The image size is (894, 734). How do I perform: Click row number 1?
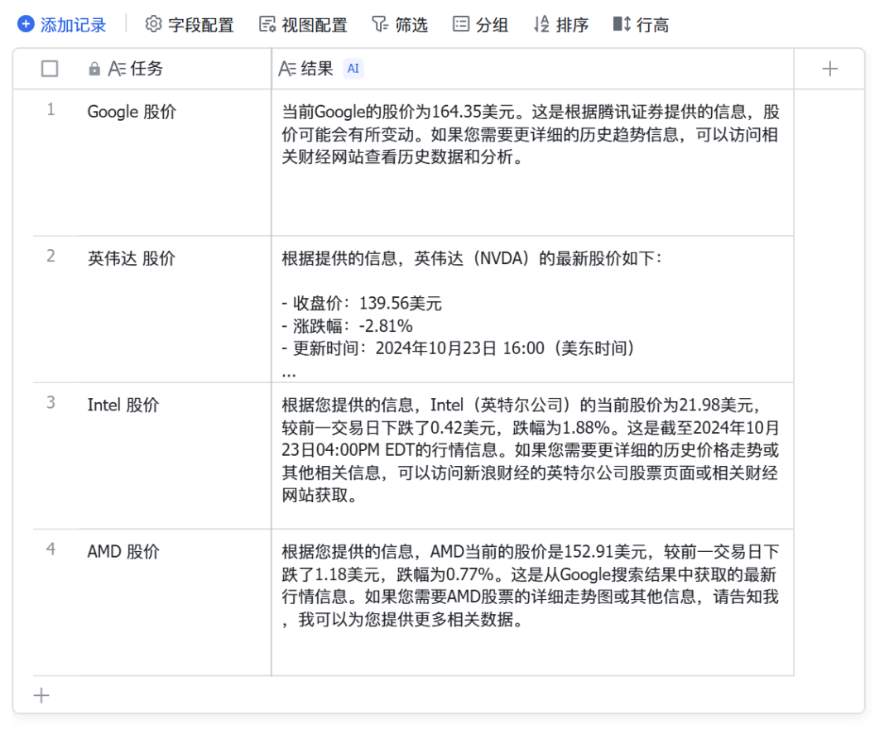50,109
